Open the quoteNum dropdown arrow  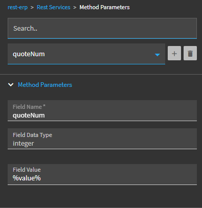(158, 55)
